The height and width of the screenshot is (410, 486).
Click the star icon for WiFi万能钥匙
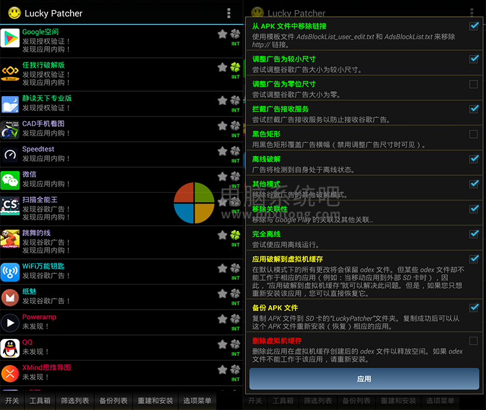click(222, 268)
